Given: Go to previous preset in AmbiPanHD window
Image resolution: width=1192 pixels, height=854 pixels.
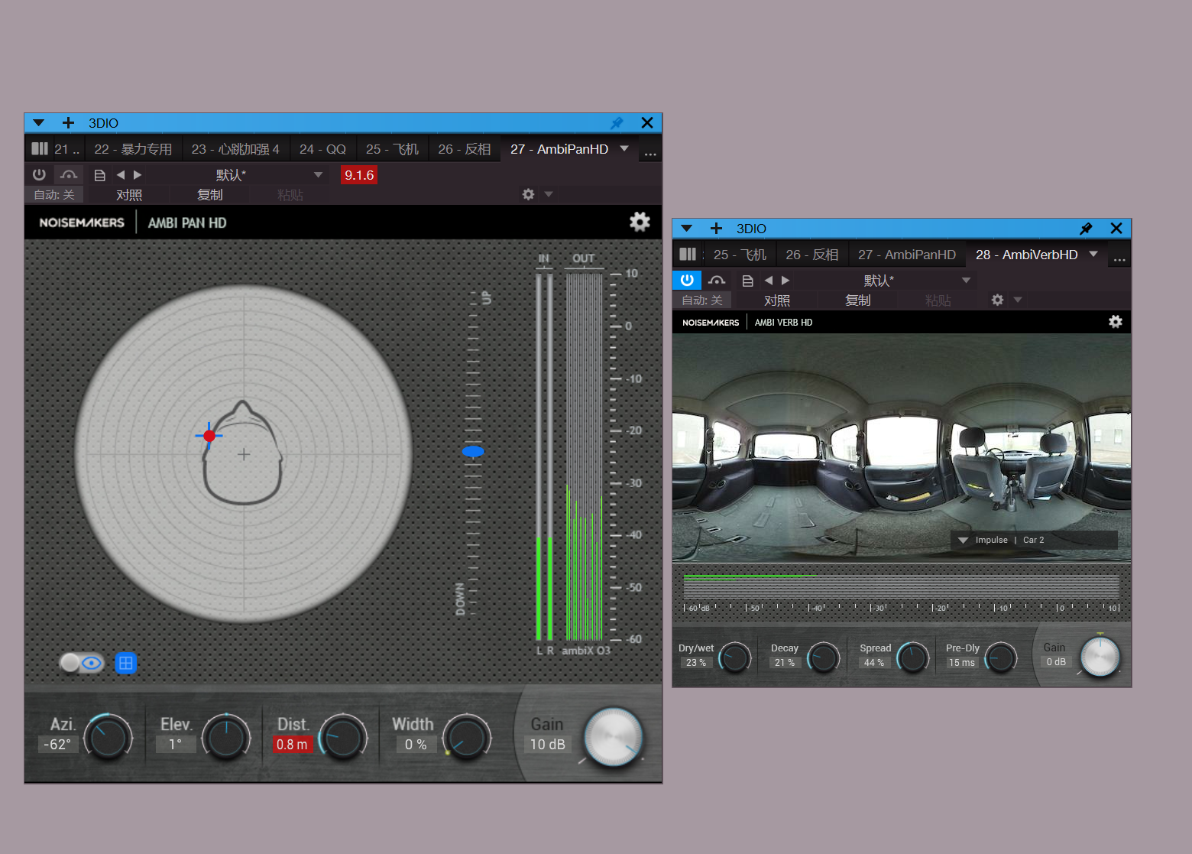Looking at the screenshot, I should [x=121, y=175].
